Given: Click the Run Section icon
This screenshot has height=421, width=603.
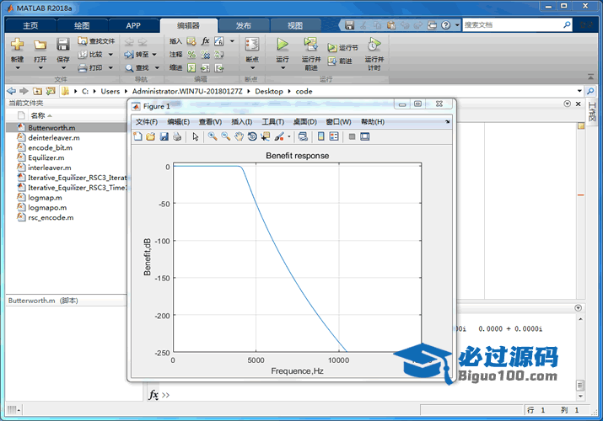Looking at the screenshot, I should pyautogui.click(x=332, y=48).
